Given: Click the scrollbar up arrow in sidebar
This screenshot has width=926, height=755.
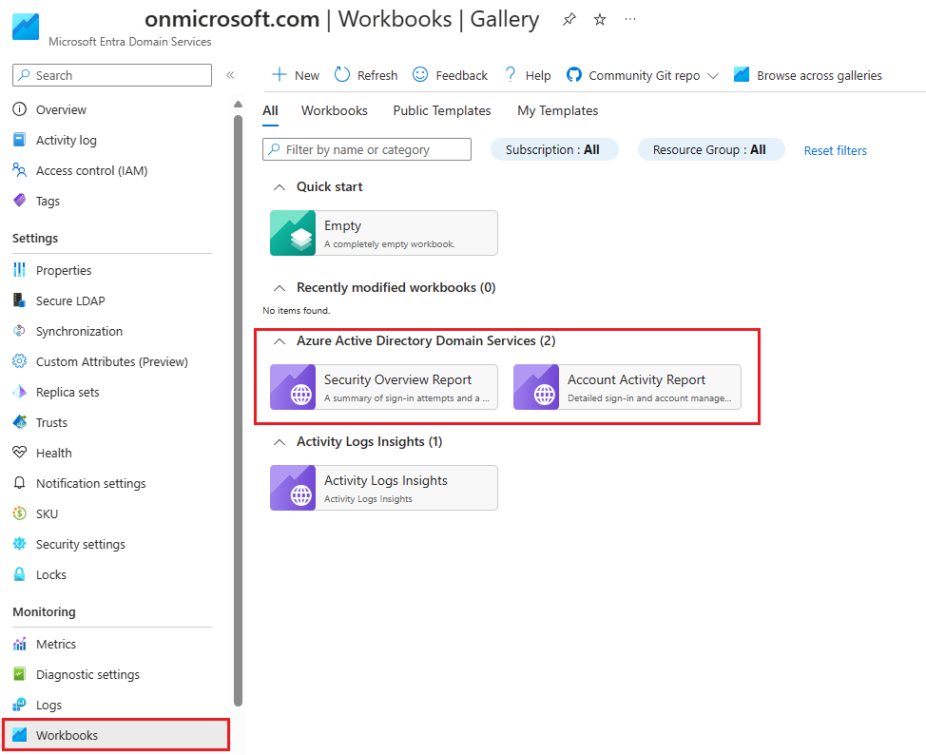Looking at the screenshot, I should [x=238, y=104].
